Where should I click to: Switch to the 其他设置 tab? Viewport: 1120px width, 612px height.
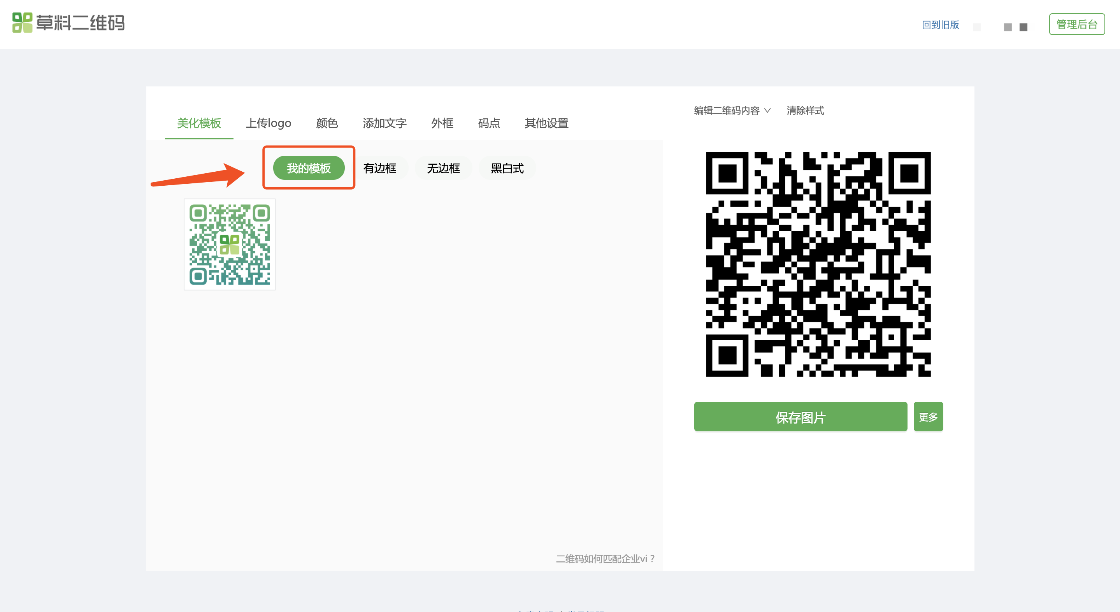(x=546, y=123)
